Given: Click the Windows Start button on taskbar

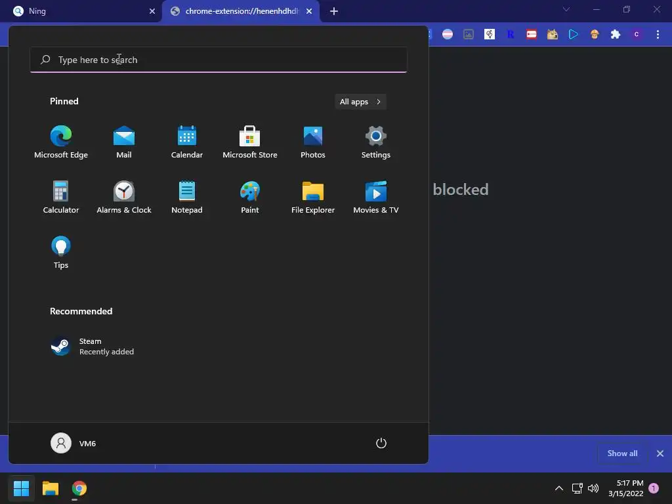Looking at the screenshot, I should tap(21, 488).
